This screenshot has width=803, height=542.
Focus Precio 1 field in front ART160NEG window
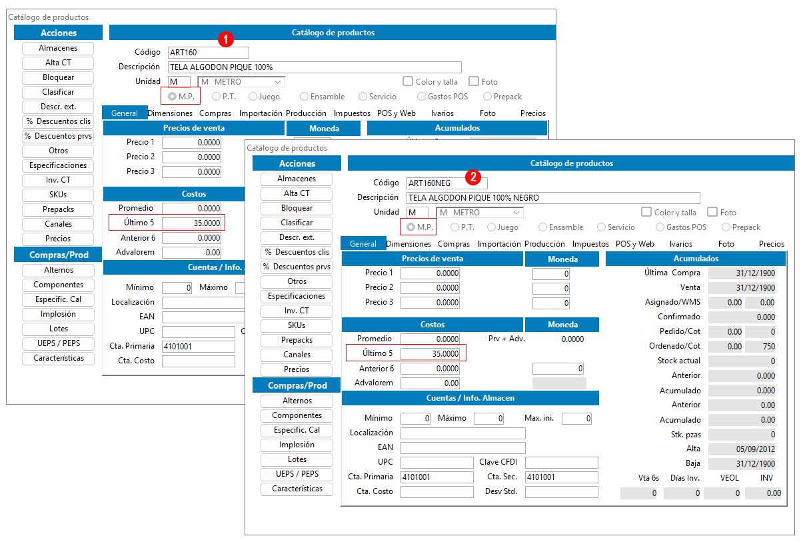point(430,273)
